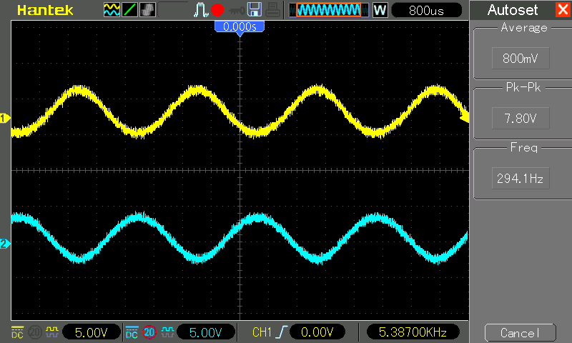Click the Hantek logo
Image resolution: width=572 pixels, height=343 pixels.
pyautogui.click(x=45, y=10)
